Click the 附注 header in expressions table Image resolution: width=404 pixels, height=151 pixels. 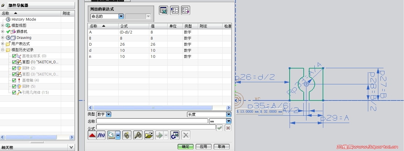pos(210,26)
